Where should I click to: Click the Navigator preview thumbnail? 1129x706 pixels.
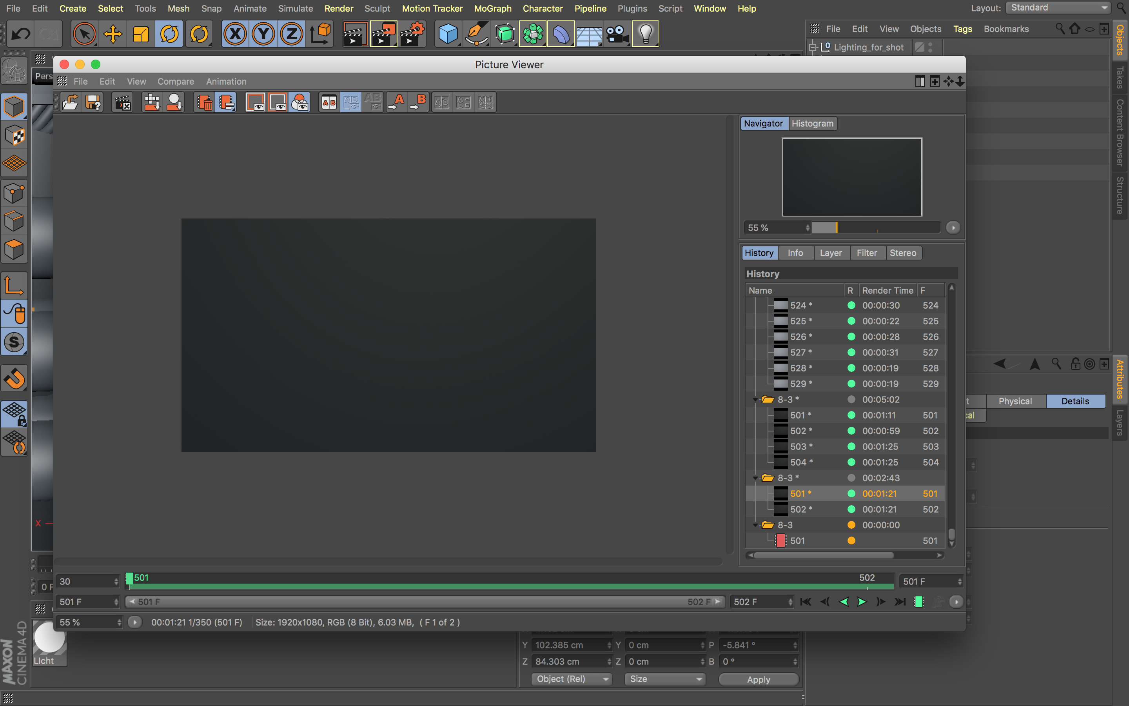(852, 177)
